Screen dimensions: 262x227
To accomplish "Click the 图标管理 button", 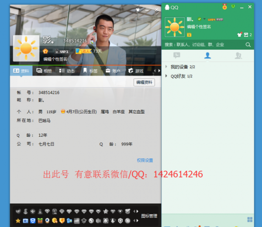I will [x=149, y=216].
